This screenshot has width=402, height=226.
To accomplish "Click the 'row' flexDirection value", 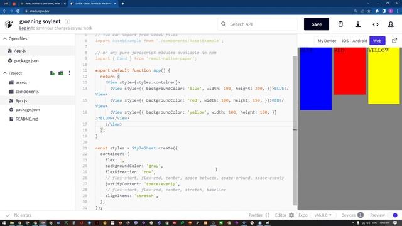I will [148, 171].
